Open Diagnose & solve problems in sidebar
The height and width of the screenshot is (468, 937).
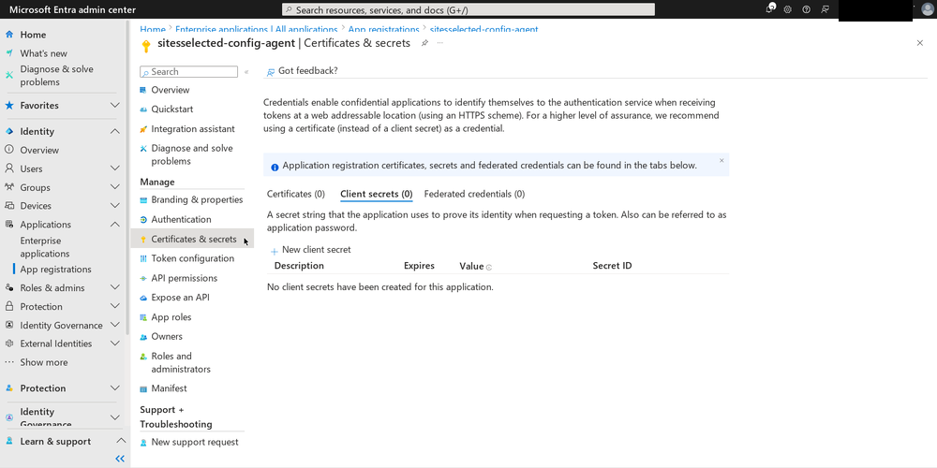click(x=57, y=76)
